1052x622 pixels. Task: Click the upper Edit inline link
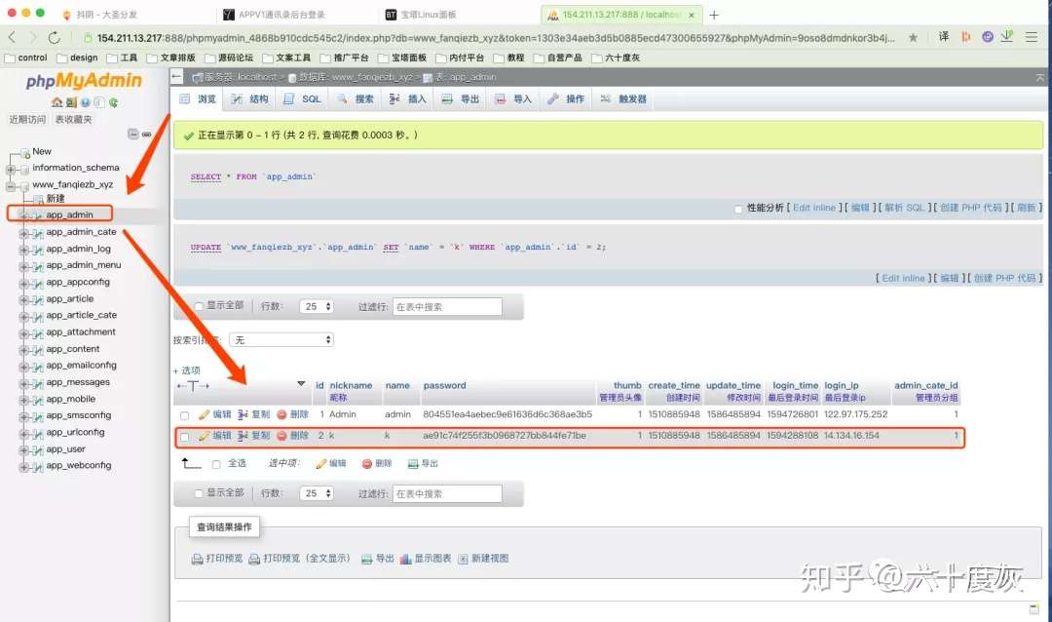[813, 208]
